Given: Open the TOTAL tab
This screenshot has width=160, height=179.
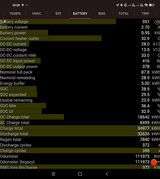Looking at the screenshot, I should coord(123,14).
